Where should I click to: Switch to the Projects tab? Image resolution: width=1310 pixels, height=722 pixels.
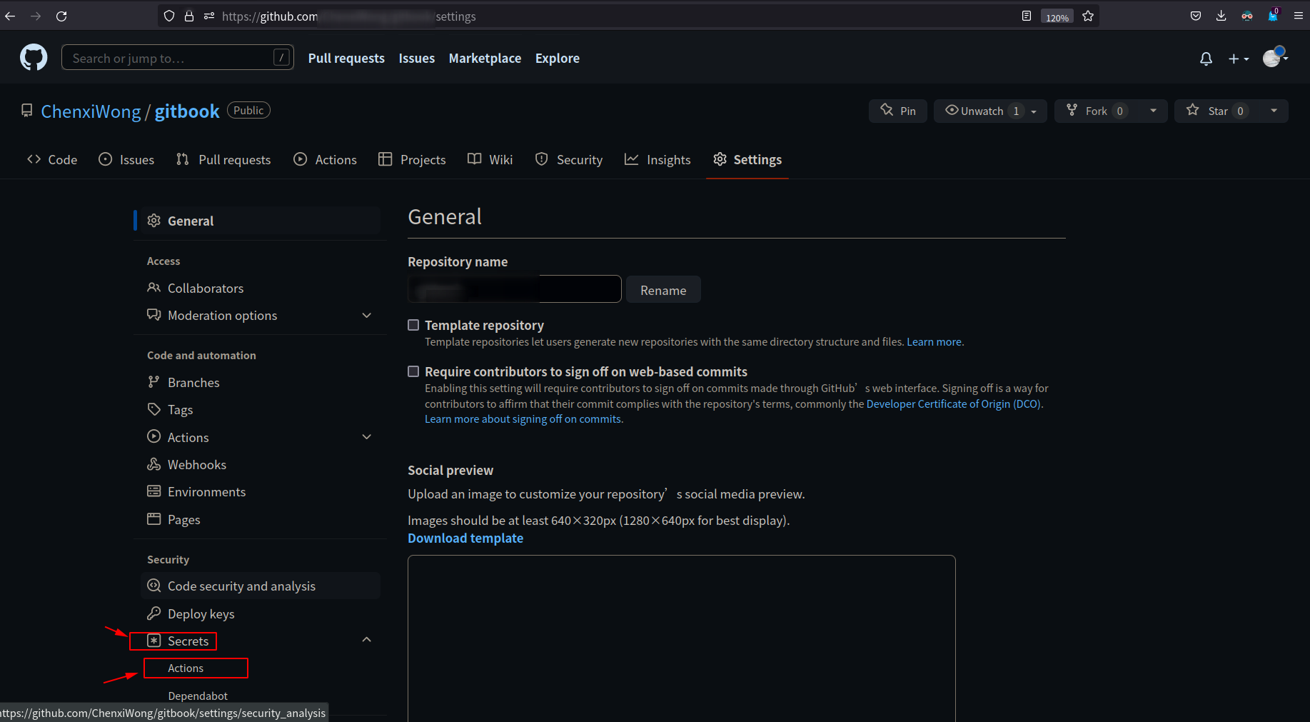click(x=412, y=159)
